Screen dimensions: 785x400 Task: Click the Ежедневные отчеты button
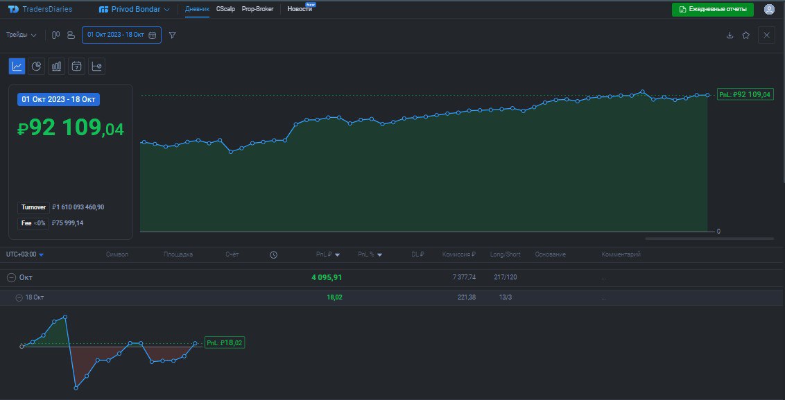(x=711, y=10)
